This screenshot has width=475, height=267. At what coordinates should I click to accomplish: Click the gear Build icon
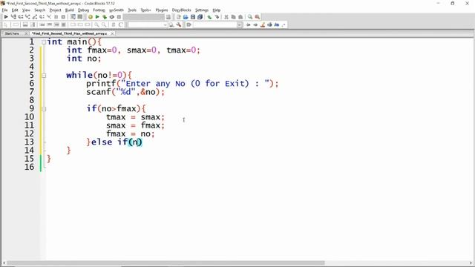click(91, 16)
